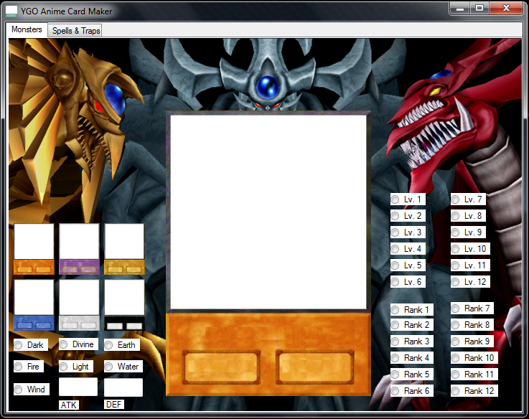Select the blue ritual card template
The image size is (529, 419).
click(x=34, y=305)
